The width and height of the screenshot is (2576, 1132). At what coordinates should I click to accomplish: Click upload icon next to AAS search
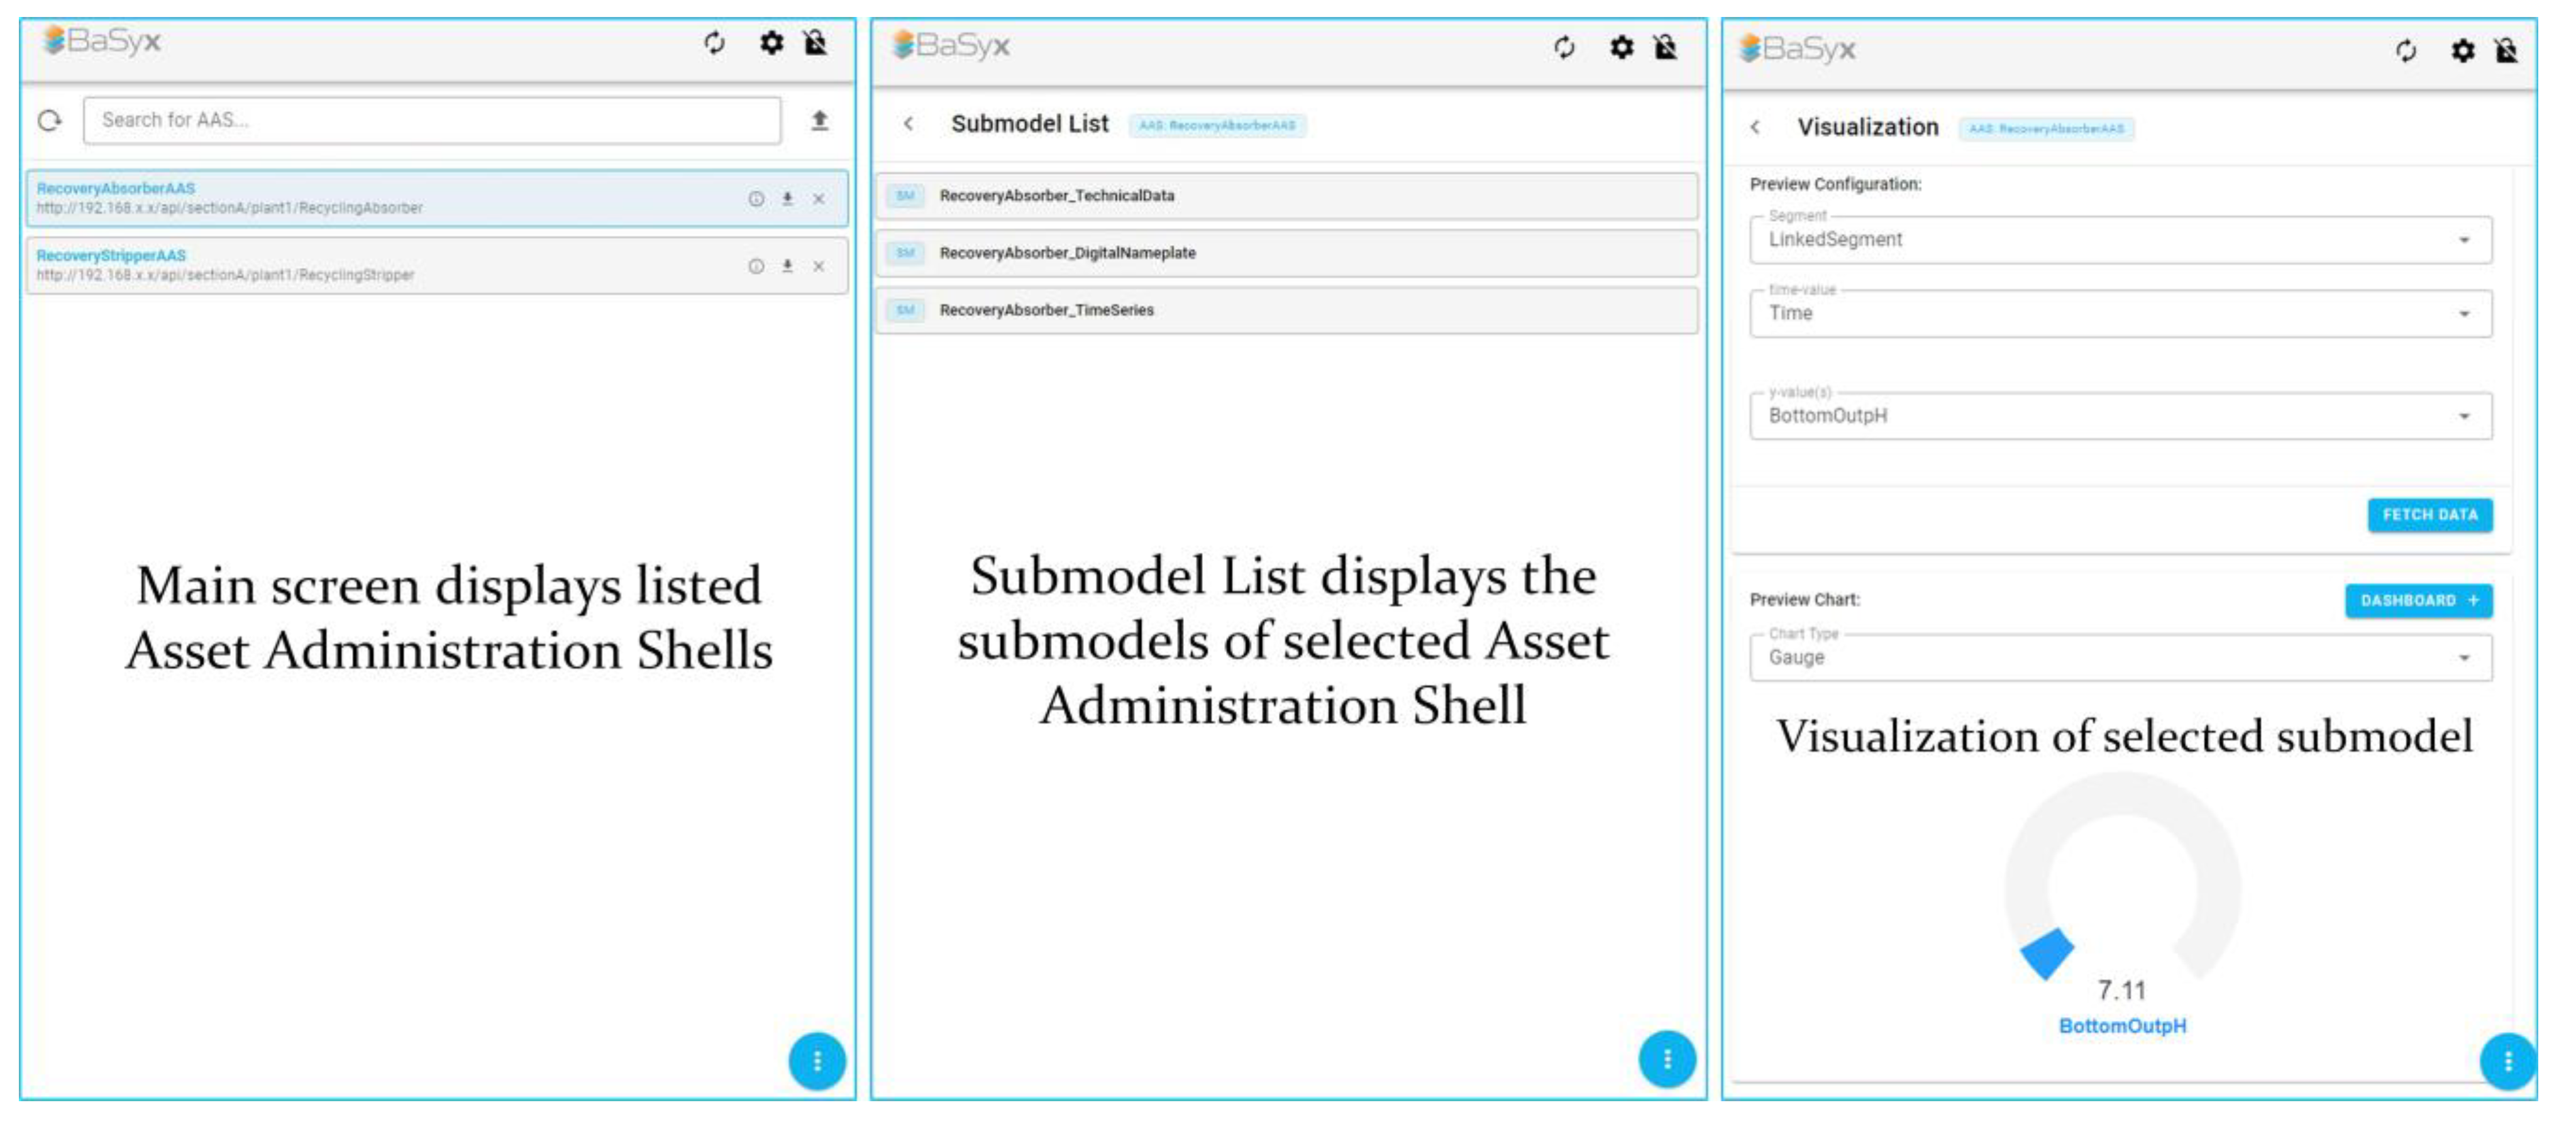(819, 121)
